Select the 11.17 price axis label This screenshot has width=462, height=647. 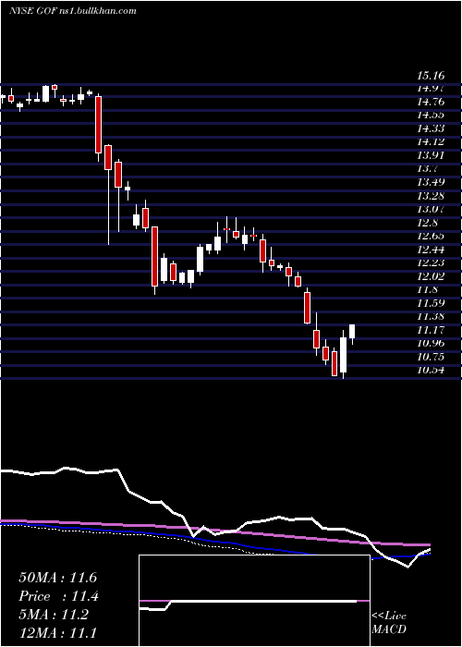coord(431,330)
